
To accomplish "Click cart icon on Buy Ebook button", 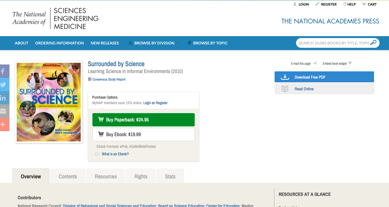I will pyautogui.click(x=101, y=134).
